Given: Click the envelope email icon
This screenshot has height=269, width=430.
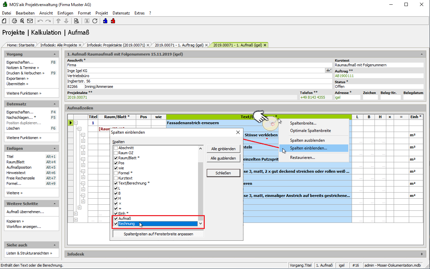Looking at the screenshot, I should tap(30, 21).
